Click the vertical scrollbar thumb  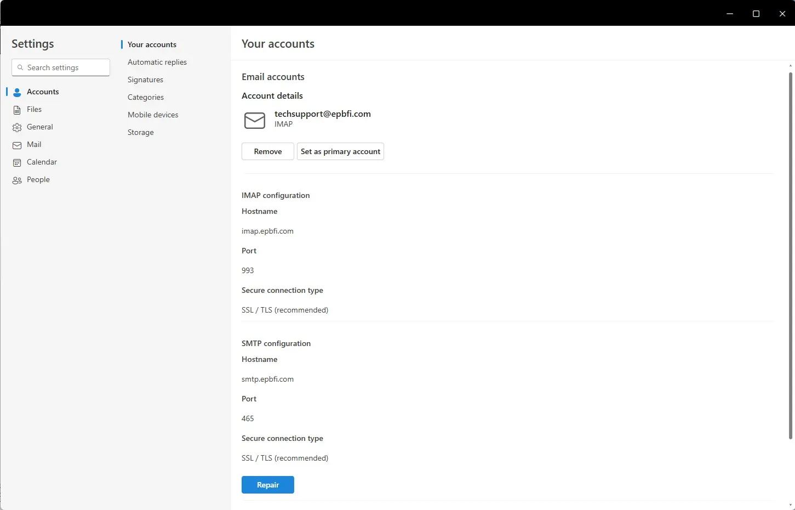tap(790, 255)
